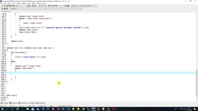Open the compiler set dropdown

84,6
